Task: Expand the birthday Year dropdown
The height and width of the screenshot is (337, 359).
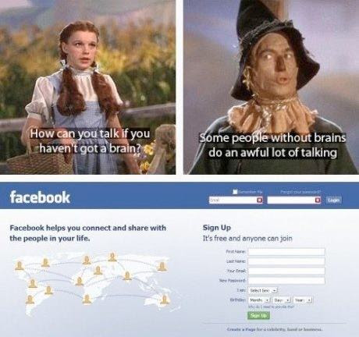Action: point(303,300)
